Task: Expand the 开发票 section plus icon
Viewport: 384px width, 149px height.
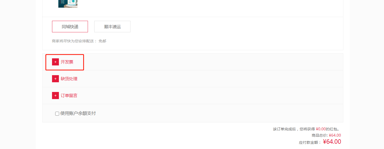Action: (x=55, y=62)
